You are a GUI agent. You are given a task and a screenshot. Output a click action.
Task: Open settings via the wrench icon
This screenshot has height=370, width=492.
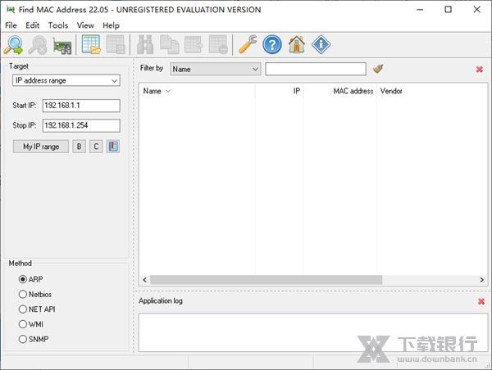(247, 44)
